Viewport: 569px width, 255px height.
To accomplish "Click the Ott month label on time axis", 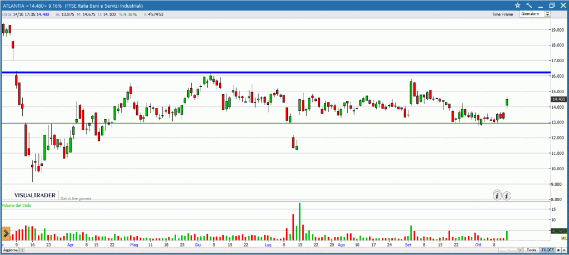I will point(478,245).
